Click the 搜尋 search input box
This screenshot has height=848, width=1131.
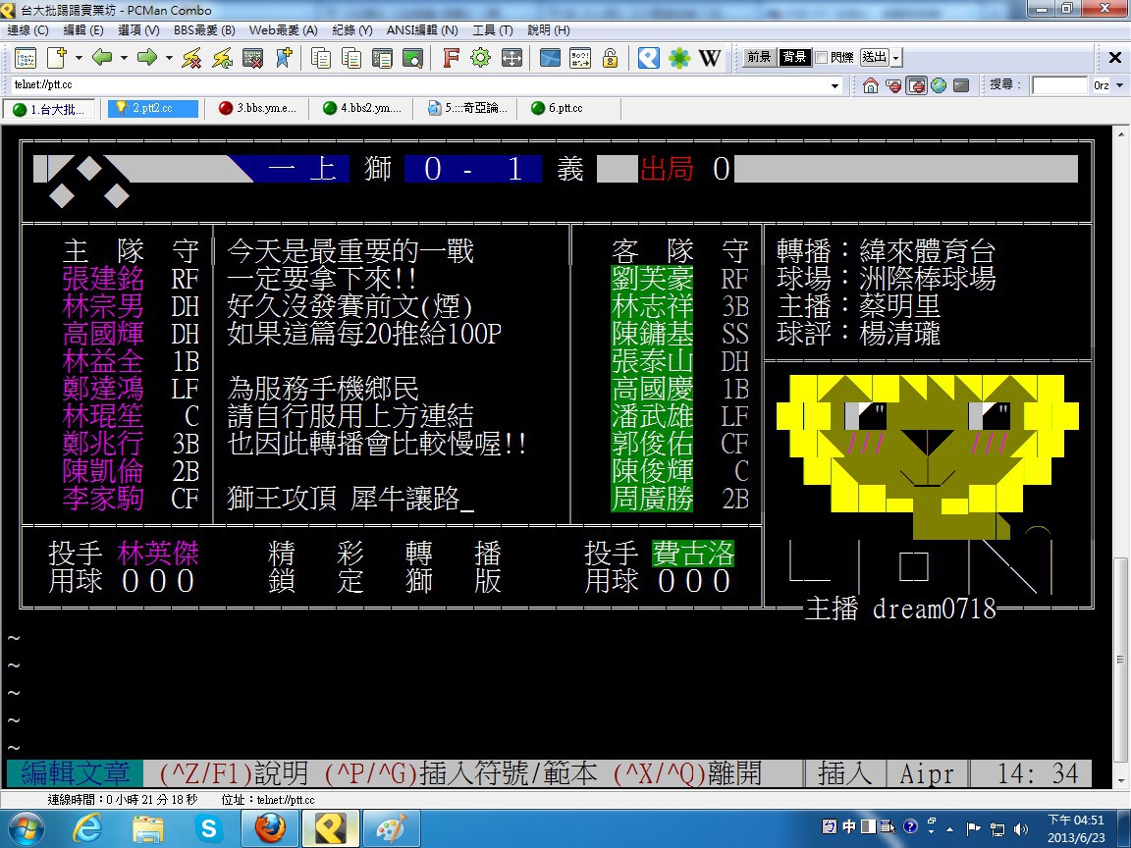point(1059,85)
